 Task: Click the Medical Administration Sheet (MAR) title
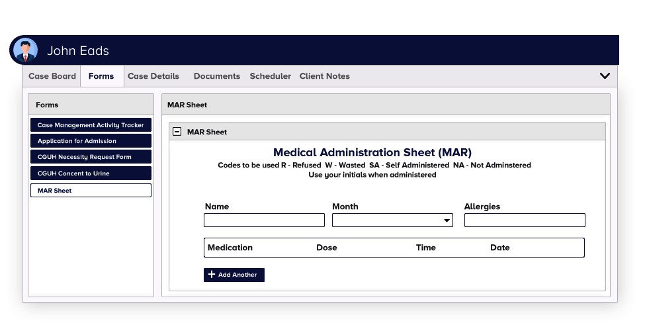click(x=372, y=152)
